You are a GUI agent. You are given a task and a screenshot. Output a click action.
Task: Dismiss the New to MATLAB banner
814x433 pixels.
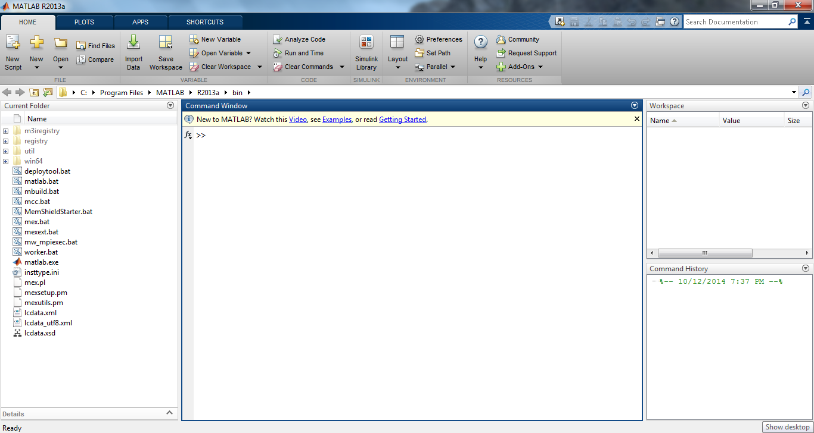(x=636, y=119)
